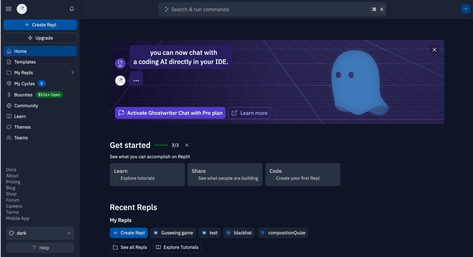Open the Careers link

click(14, 206)
